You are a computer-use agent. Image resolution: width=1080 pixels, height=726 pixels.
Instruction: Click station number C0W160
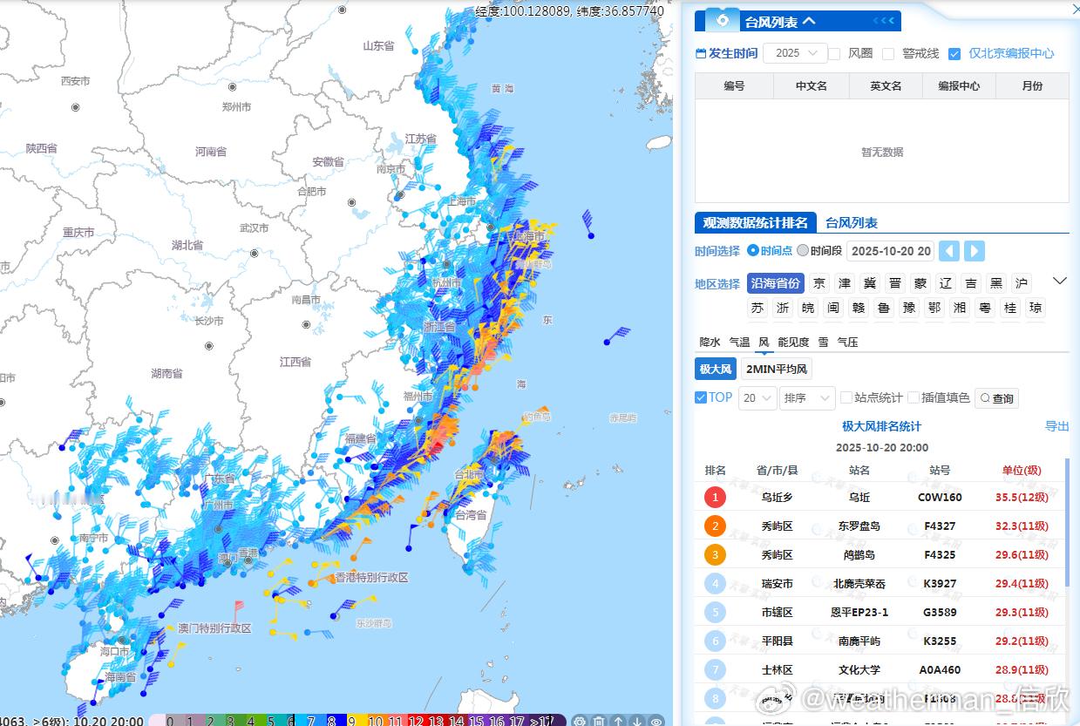click(x=940, y=498)
